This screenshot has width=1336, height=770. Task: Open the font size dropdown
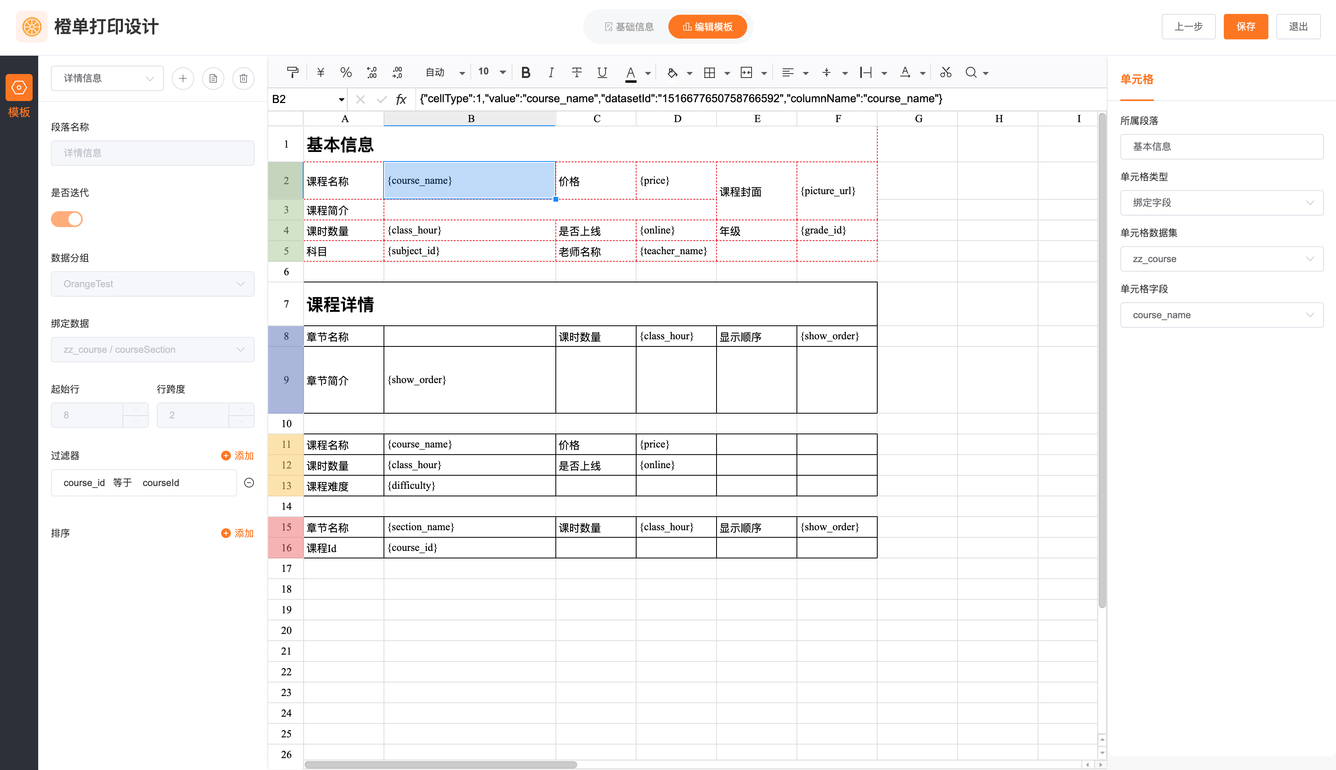click(x=502, y=72)
